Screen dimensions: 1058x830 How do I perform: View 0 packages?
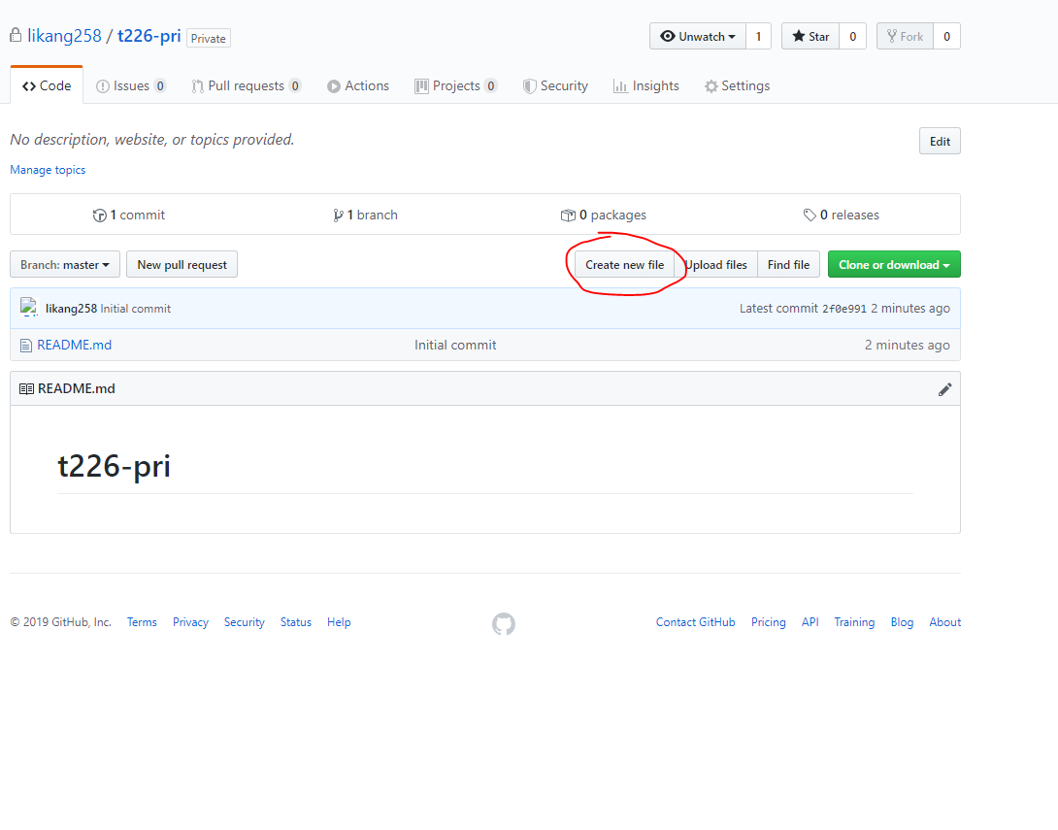[603, 215]
